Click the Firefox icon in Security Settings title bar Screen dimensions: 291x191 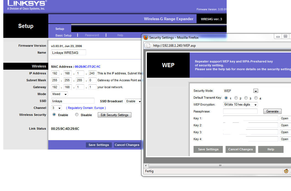point(146,38)
